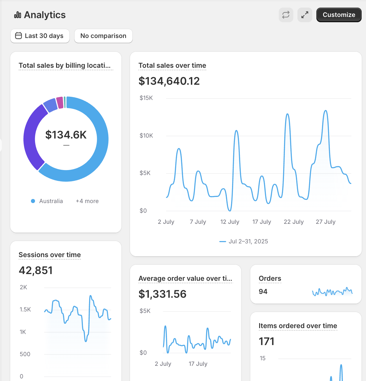Viewport: 366px width, 381px height.
Task: Click the 42,851 sessions value
Action: pos(36,270)
